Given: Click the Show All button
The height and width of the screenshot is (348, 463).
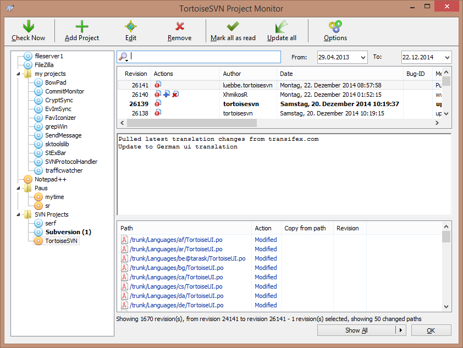Looking at the screenshot, I should pos(356,330).
